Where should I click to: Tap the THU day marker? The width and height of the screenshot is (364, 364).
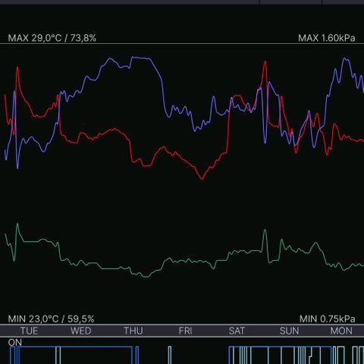[x=133, y=331]
